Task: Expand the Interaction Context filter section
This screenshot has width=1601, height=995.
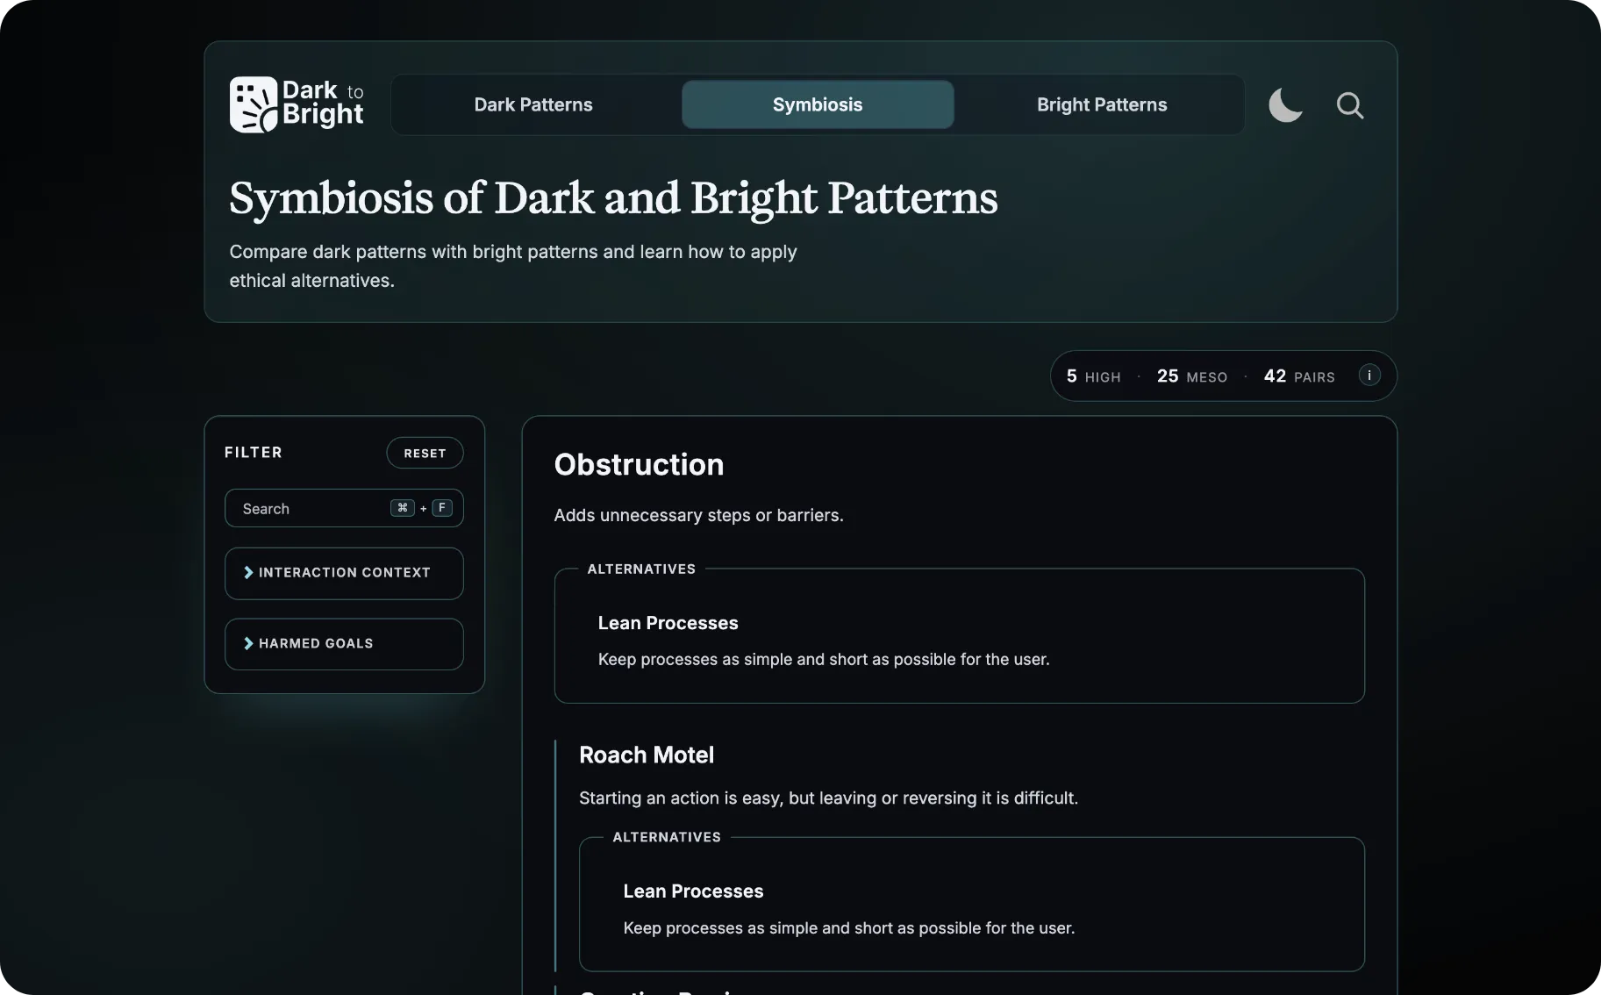Action: point(344,572)
